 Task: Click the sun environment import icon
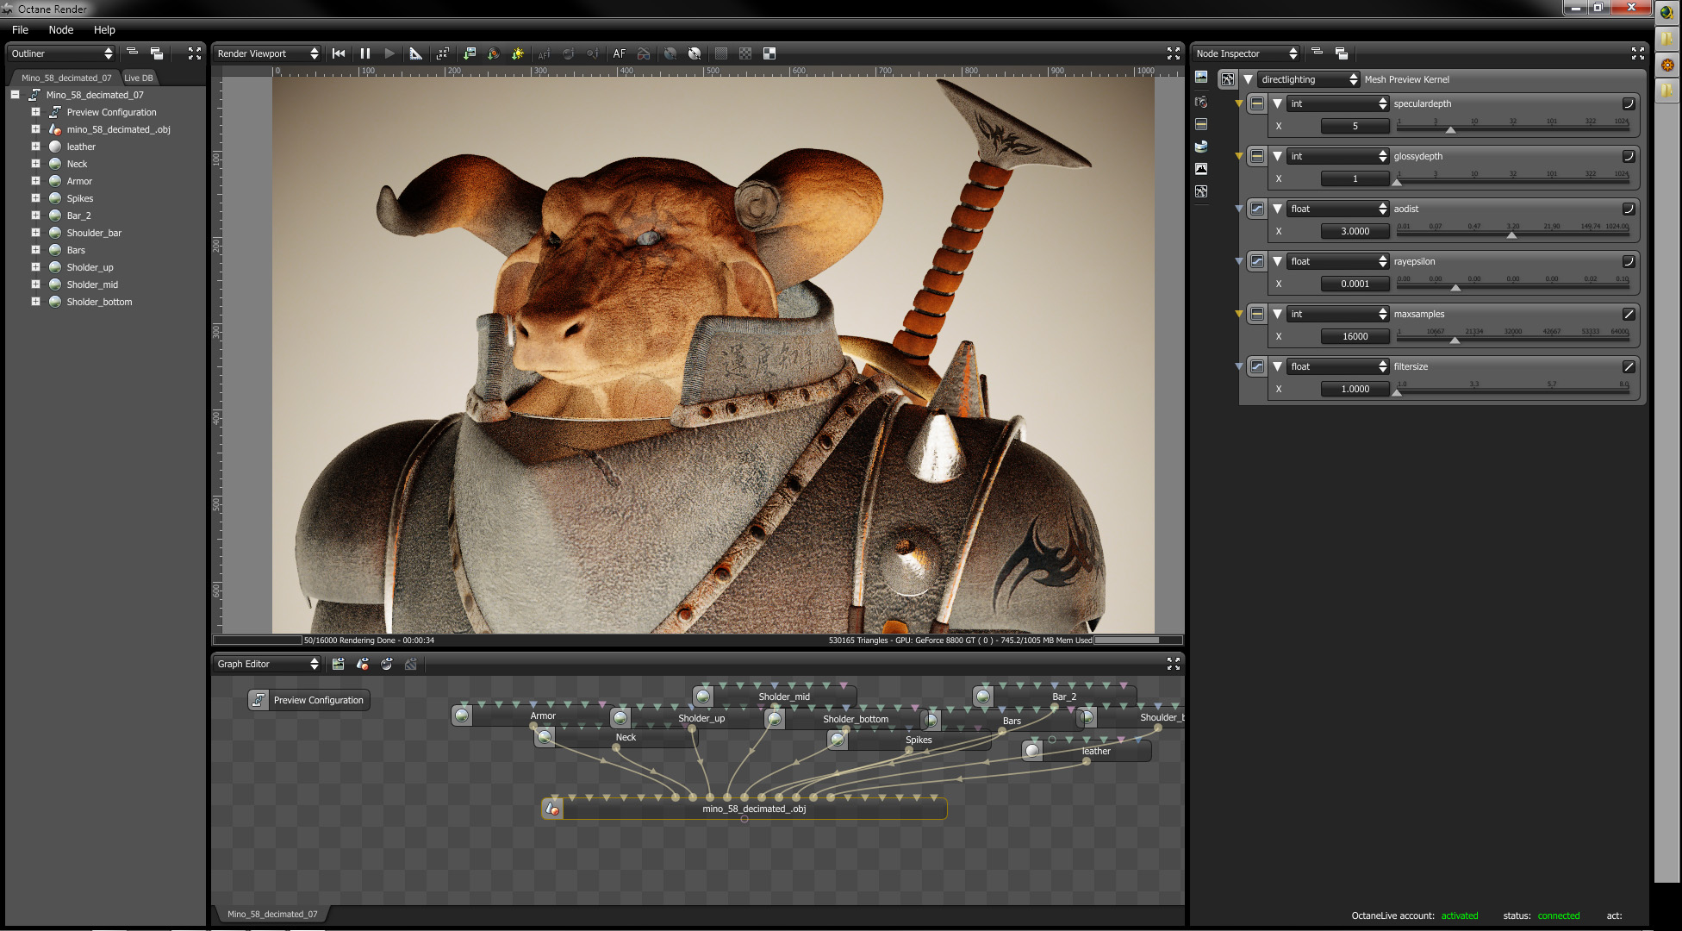coord(517,53)
